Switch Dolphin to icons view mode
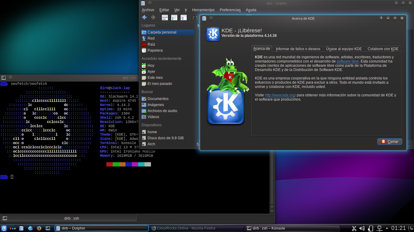The width and height of the screenshot is (414, 232). (165, 18)
